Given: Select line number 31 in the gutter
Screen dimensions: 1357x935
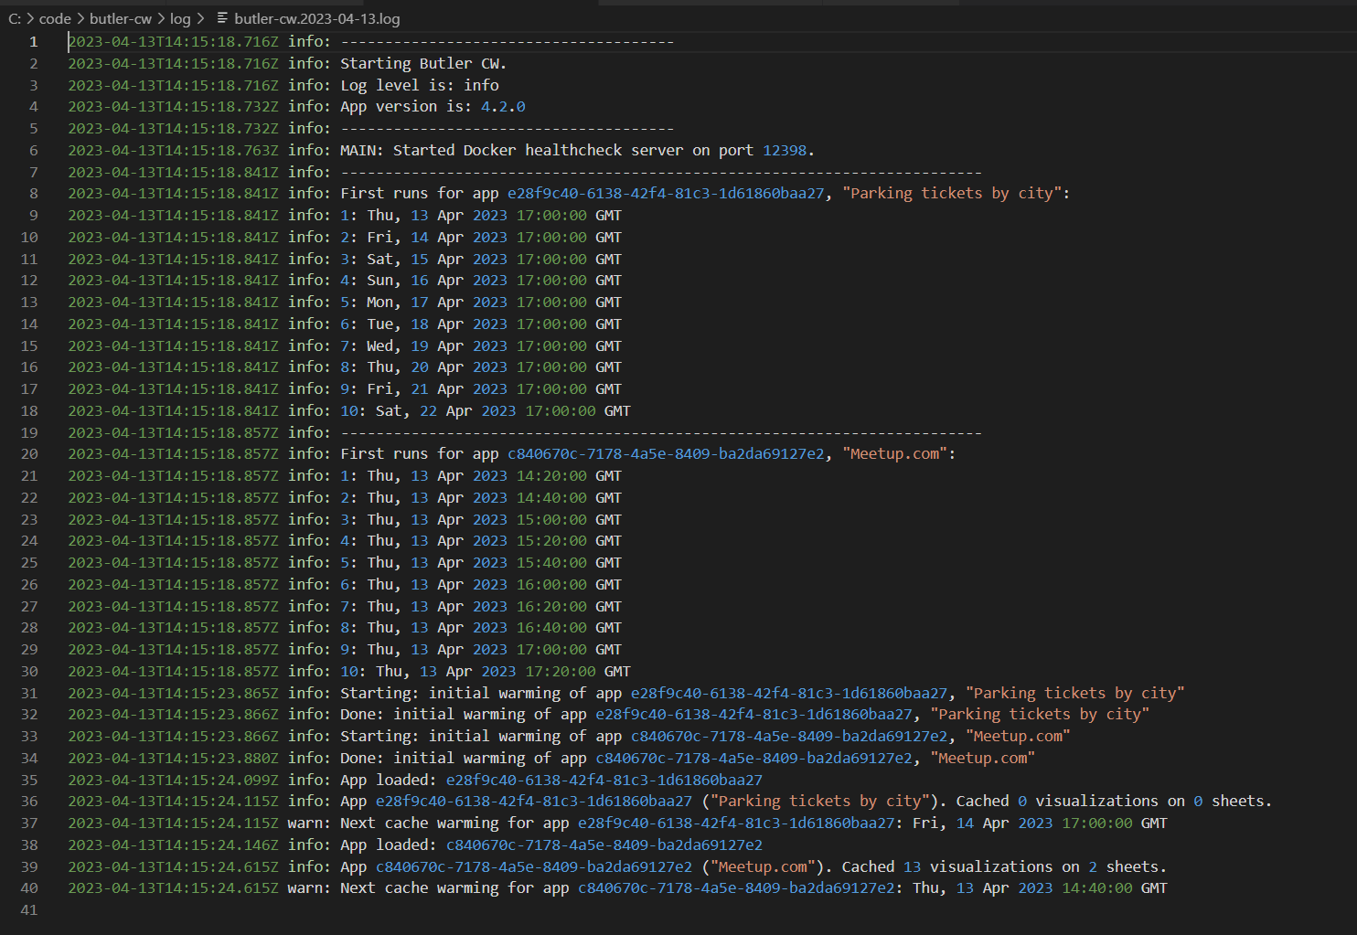Looking at the screenshot, I should (29, 693).
